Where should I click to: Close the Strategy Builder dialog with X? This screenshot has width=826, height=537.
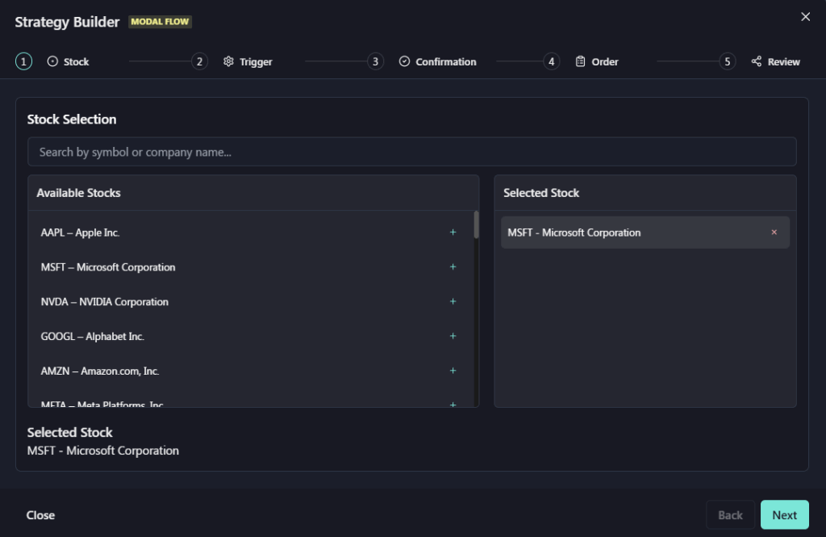(x=805, y=17)
